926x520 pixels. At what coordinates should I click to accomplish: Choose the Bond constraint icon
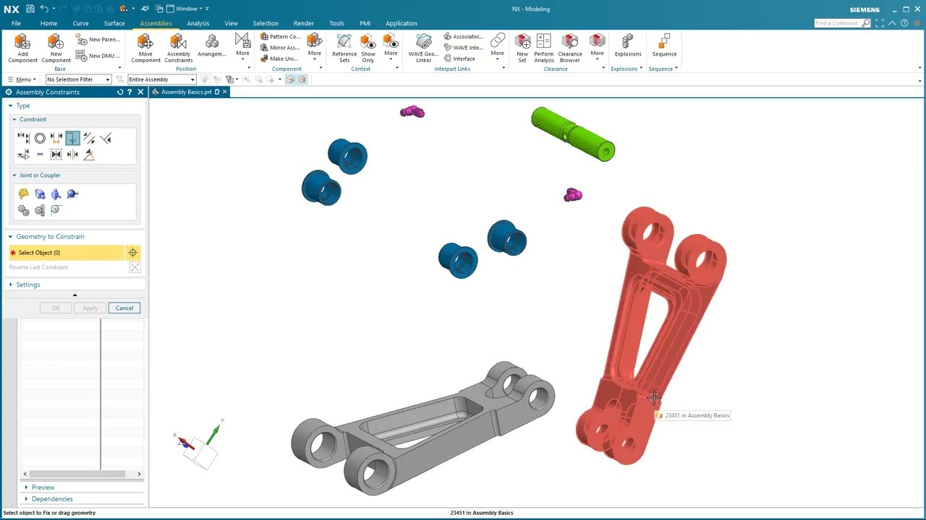click(x=56, y=155)
